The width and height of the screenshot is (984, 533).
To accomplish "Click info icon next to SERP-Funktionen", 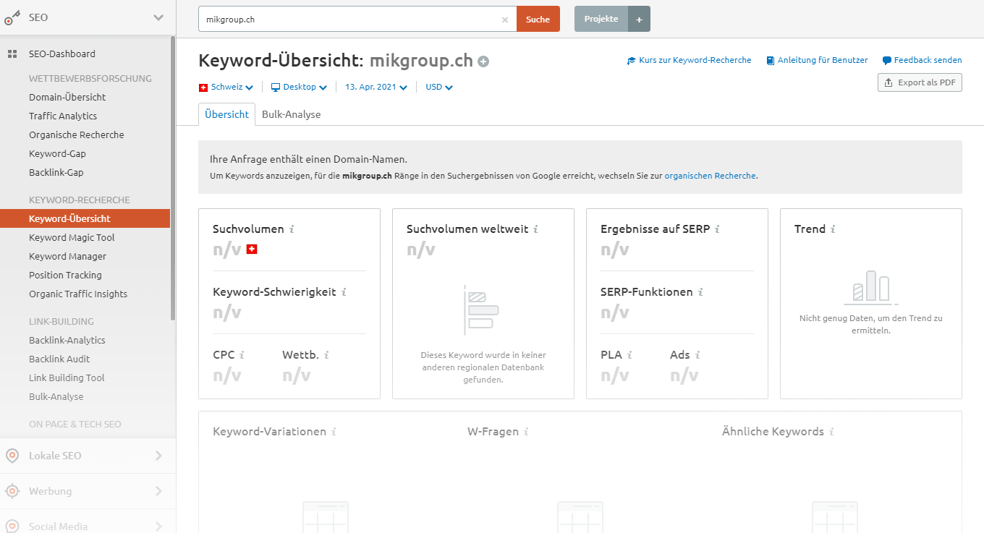I will point(700,292).
